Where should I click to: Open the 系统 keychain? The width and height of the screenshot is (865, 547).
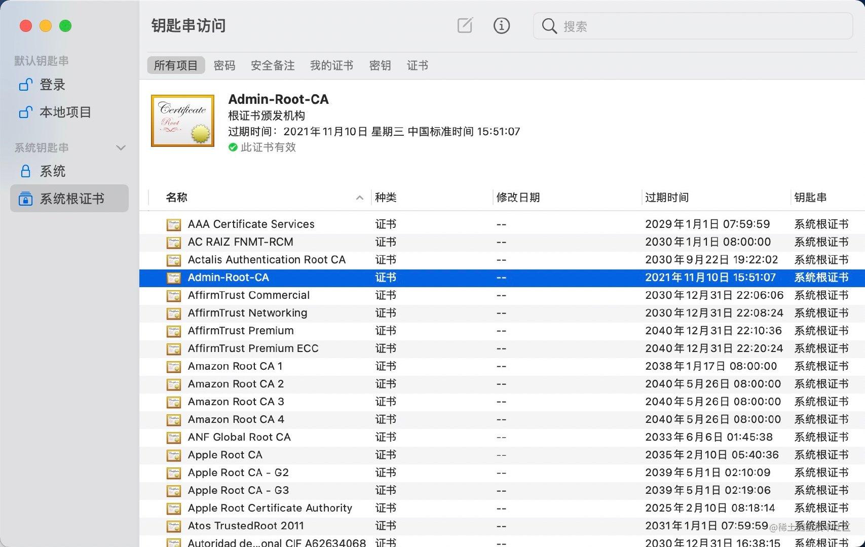click(x=53, y=171)
